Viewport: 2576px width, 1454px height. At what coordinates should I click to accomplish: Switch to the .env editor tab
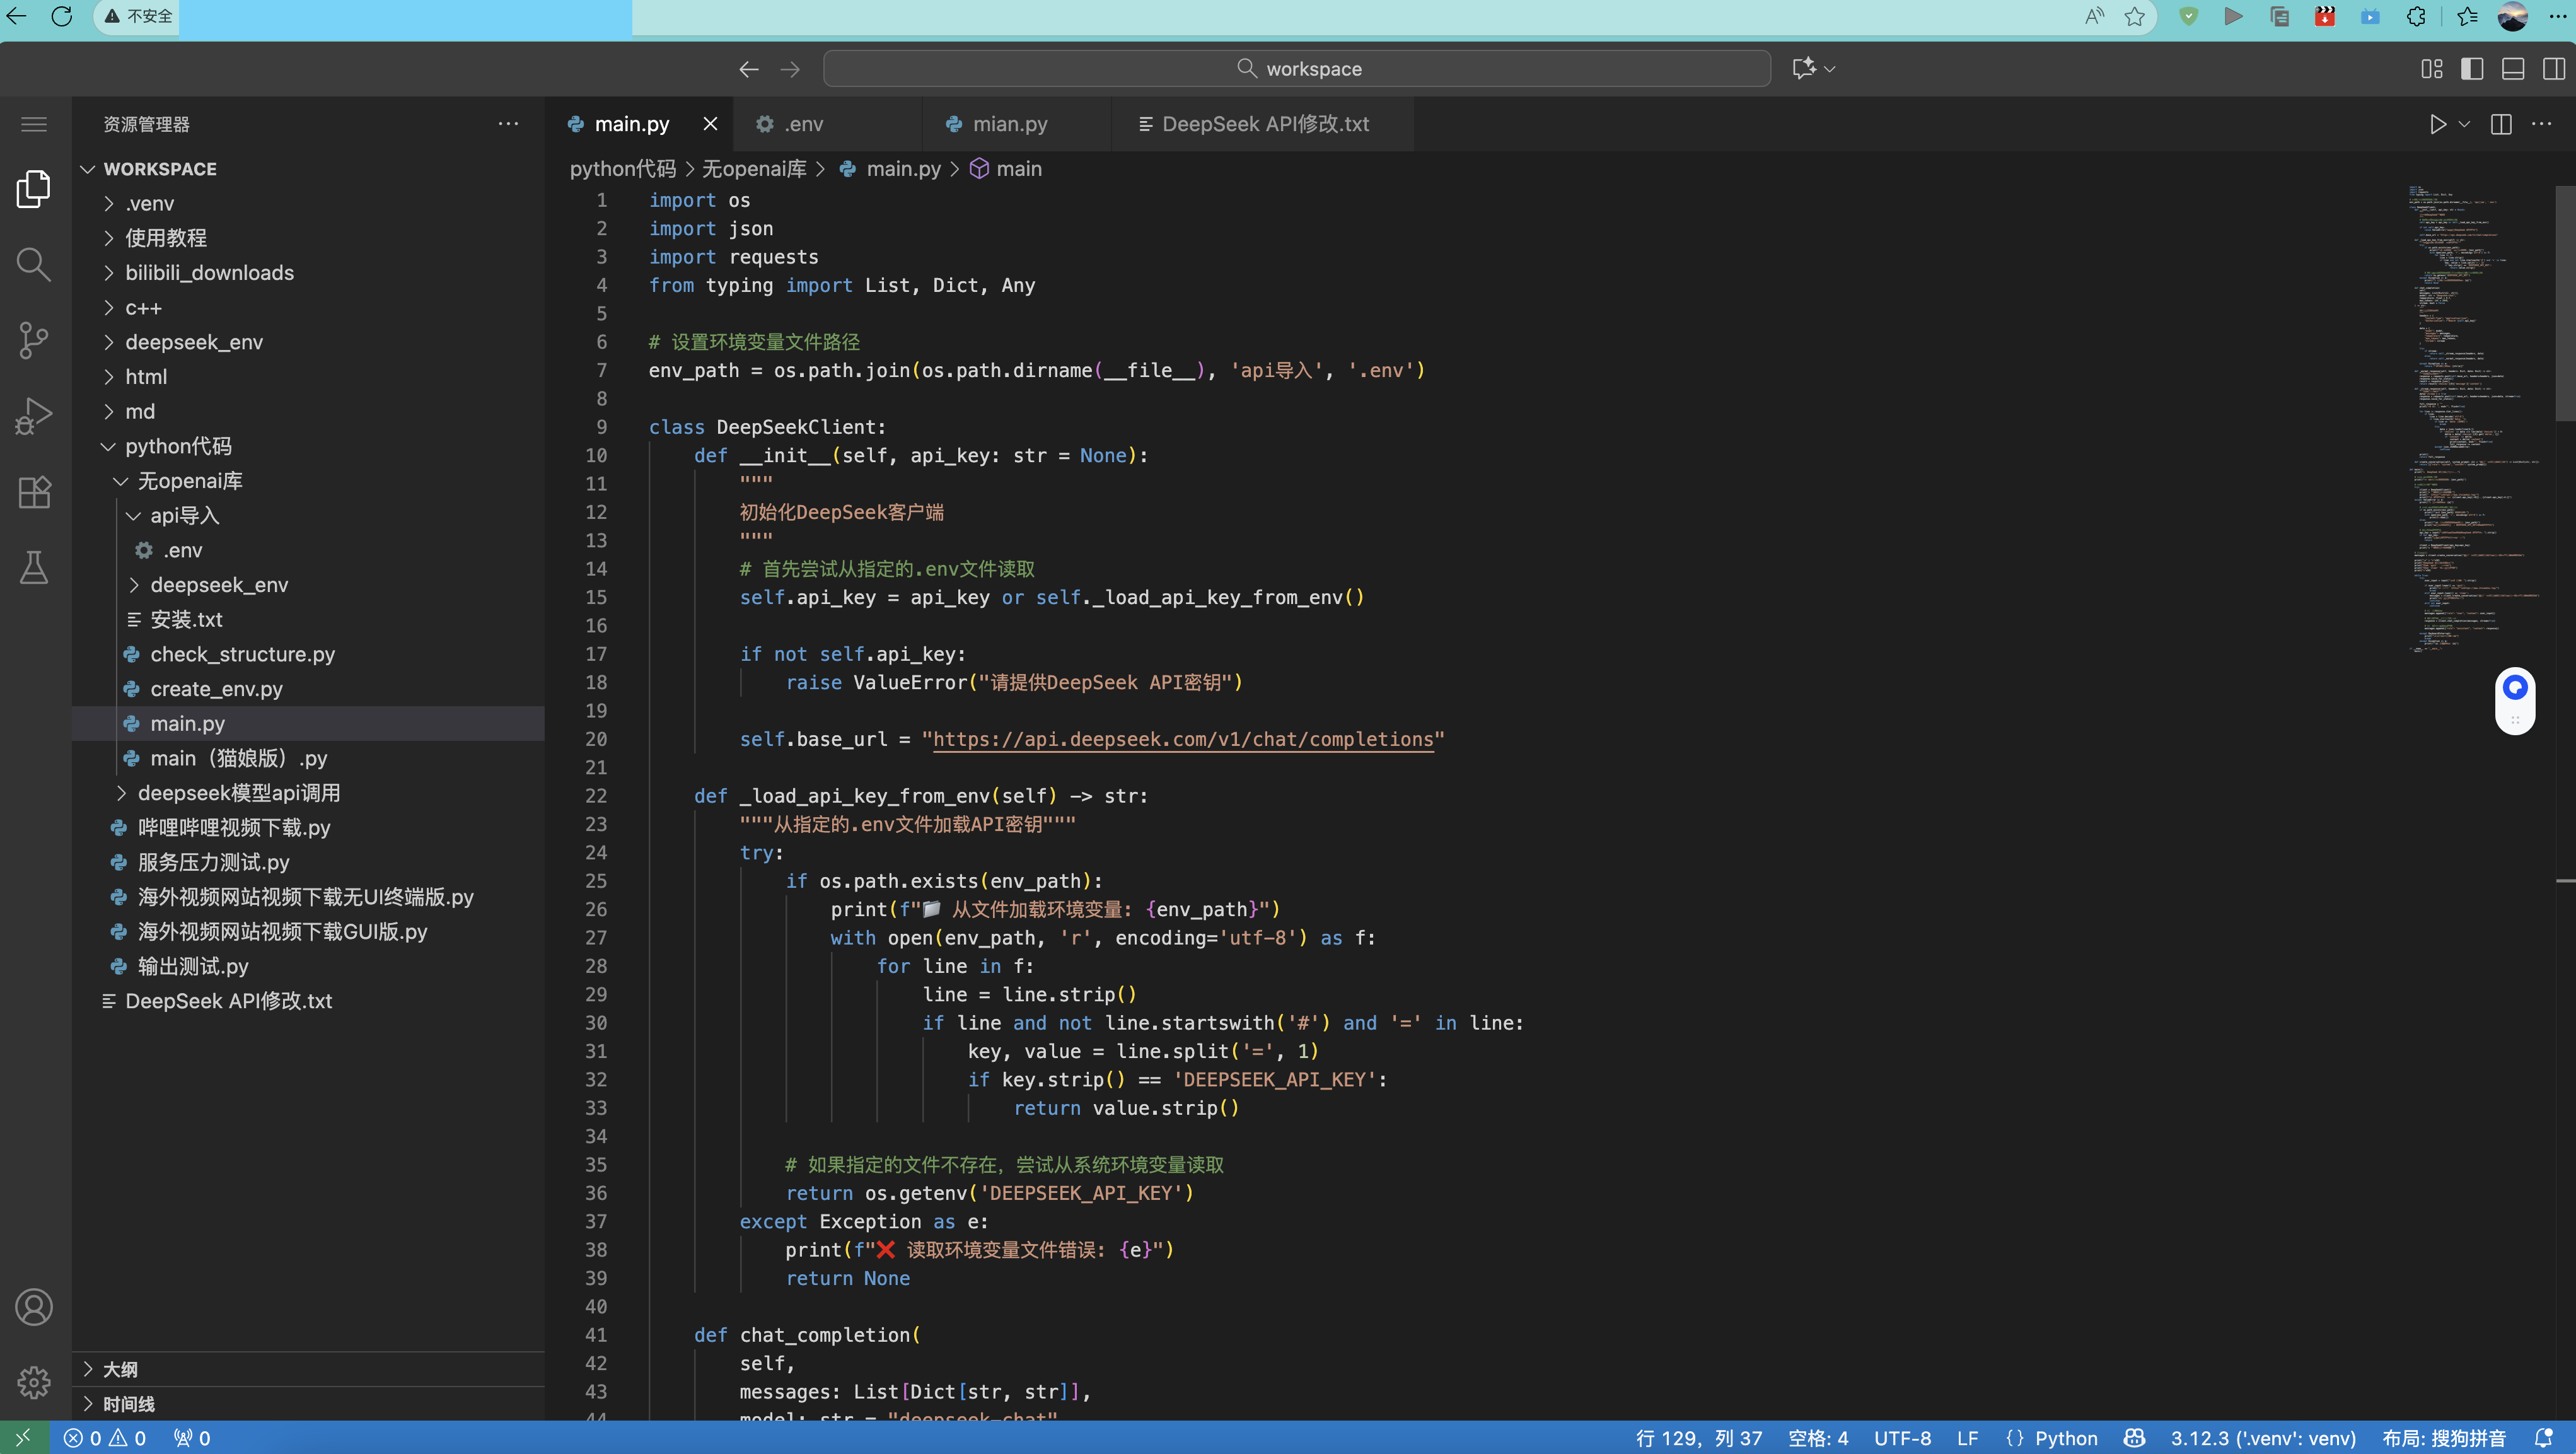tap(803, 124)
